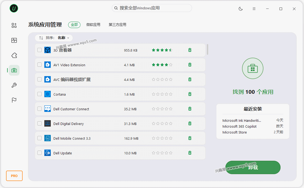Viewport: 304px width, 188px height.
Task: Select the Cortana checkbox
Action: point(40,94)
